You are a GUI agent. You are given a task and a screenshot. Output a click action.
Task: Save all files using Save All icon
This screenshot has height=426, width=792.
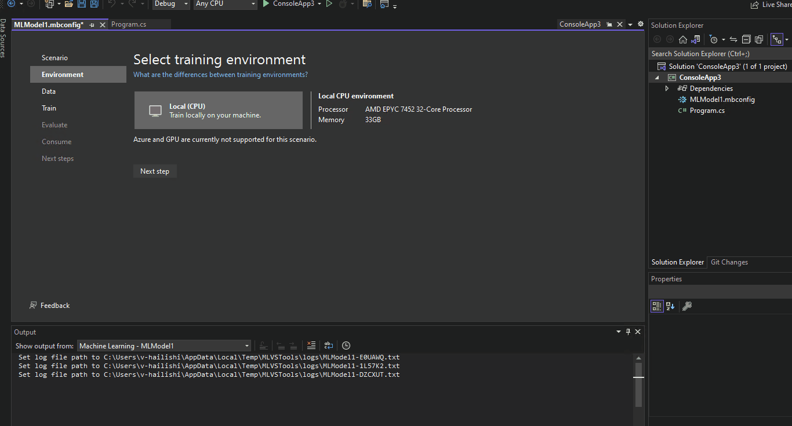coord(93,4)
